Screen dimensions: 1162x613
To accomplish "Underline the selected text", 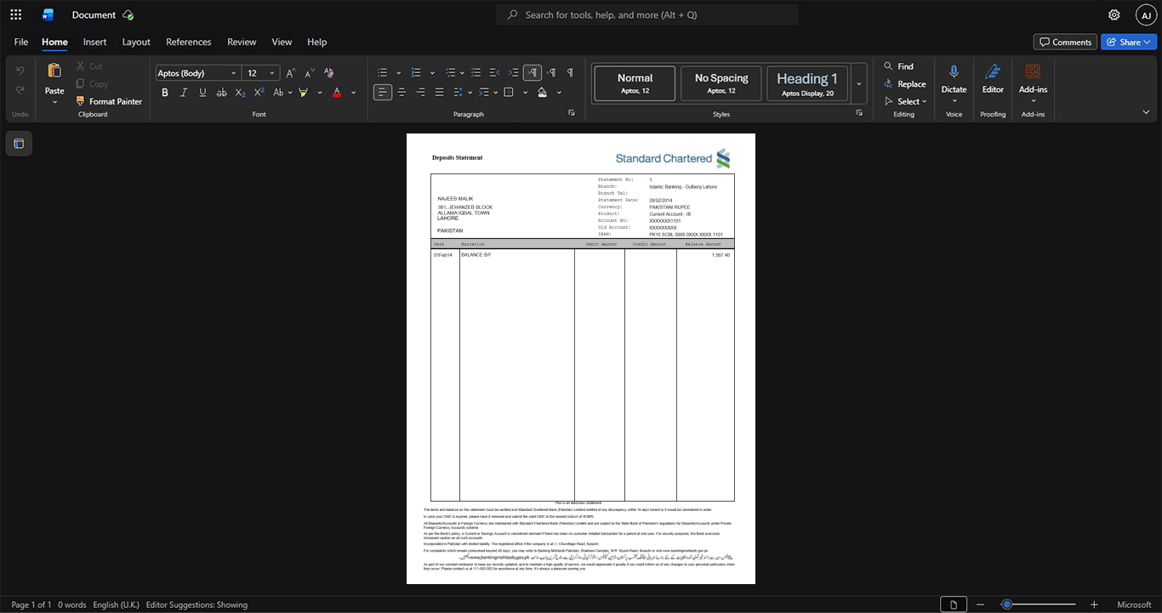I will [202, 92].
